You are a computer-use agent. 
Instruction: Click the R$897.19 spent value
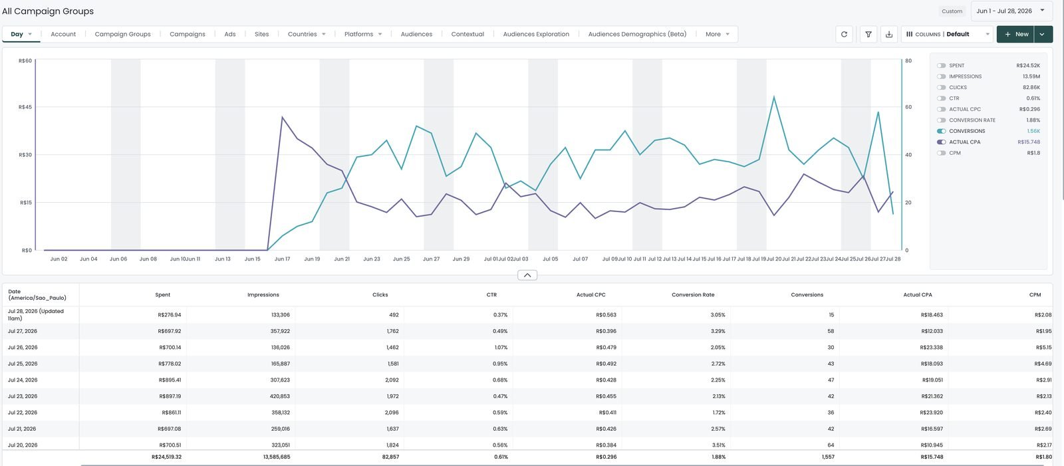(170, 396)
